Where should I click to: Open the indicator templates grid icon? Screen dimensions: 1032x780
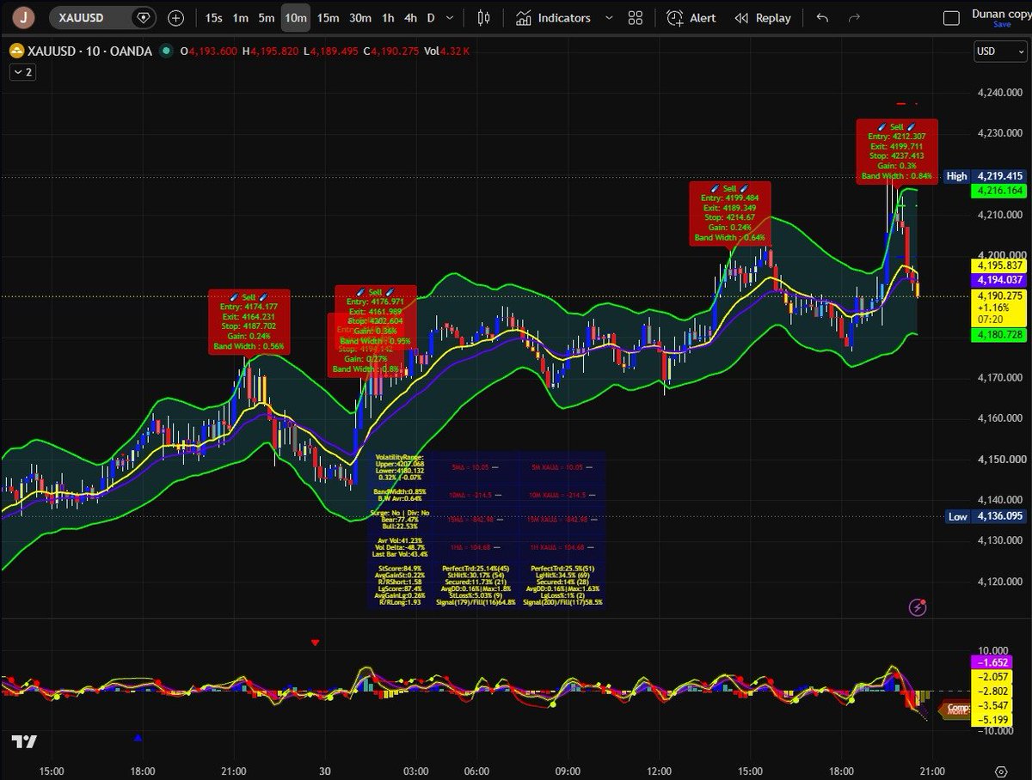[636, 17]
